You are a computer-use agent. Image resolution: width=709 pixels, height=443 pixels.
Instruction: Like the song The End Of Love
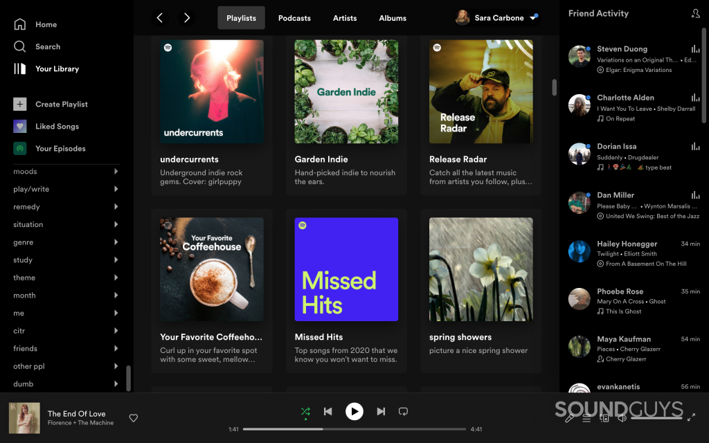pos(133,418)
